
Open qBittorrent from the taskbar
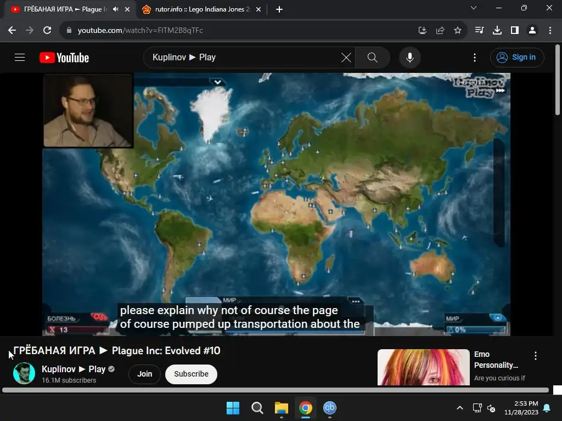(x=330, y=408)
